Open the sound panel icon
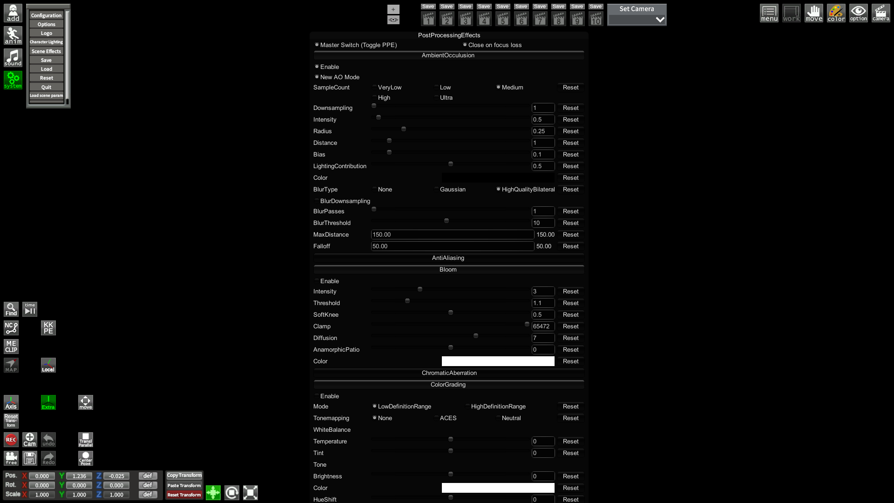Viewport: 894px width, 503px height. 13,58
